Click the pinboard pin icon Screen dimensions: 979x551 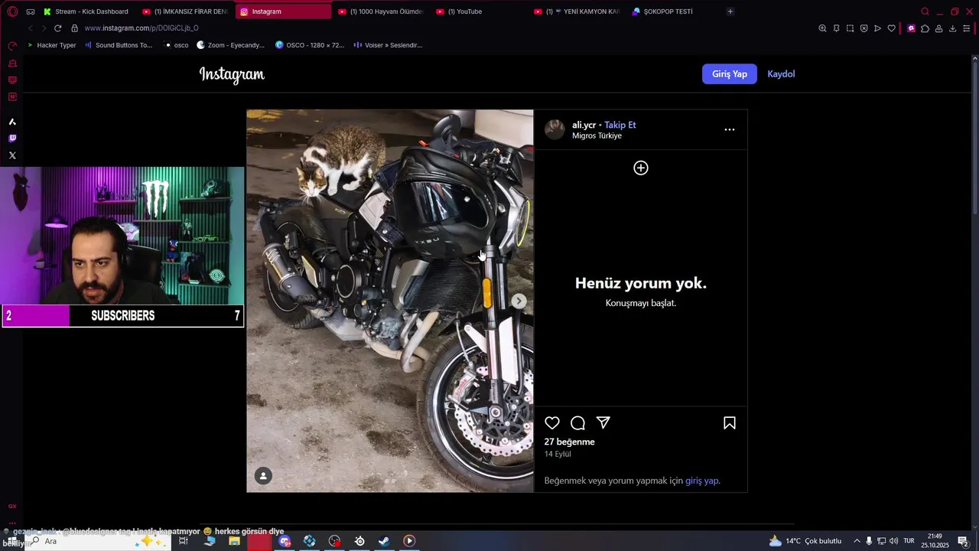[836, 28]
